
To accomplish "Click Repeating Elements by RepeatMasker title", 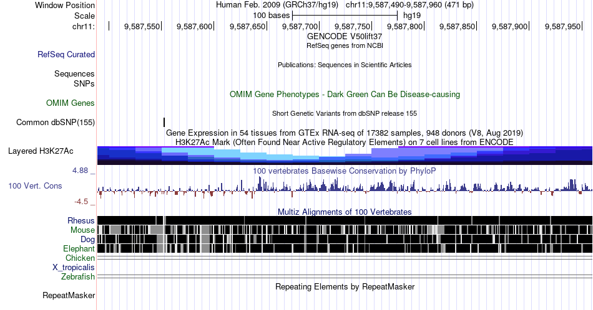I will coord(345,286).
